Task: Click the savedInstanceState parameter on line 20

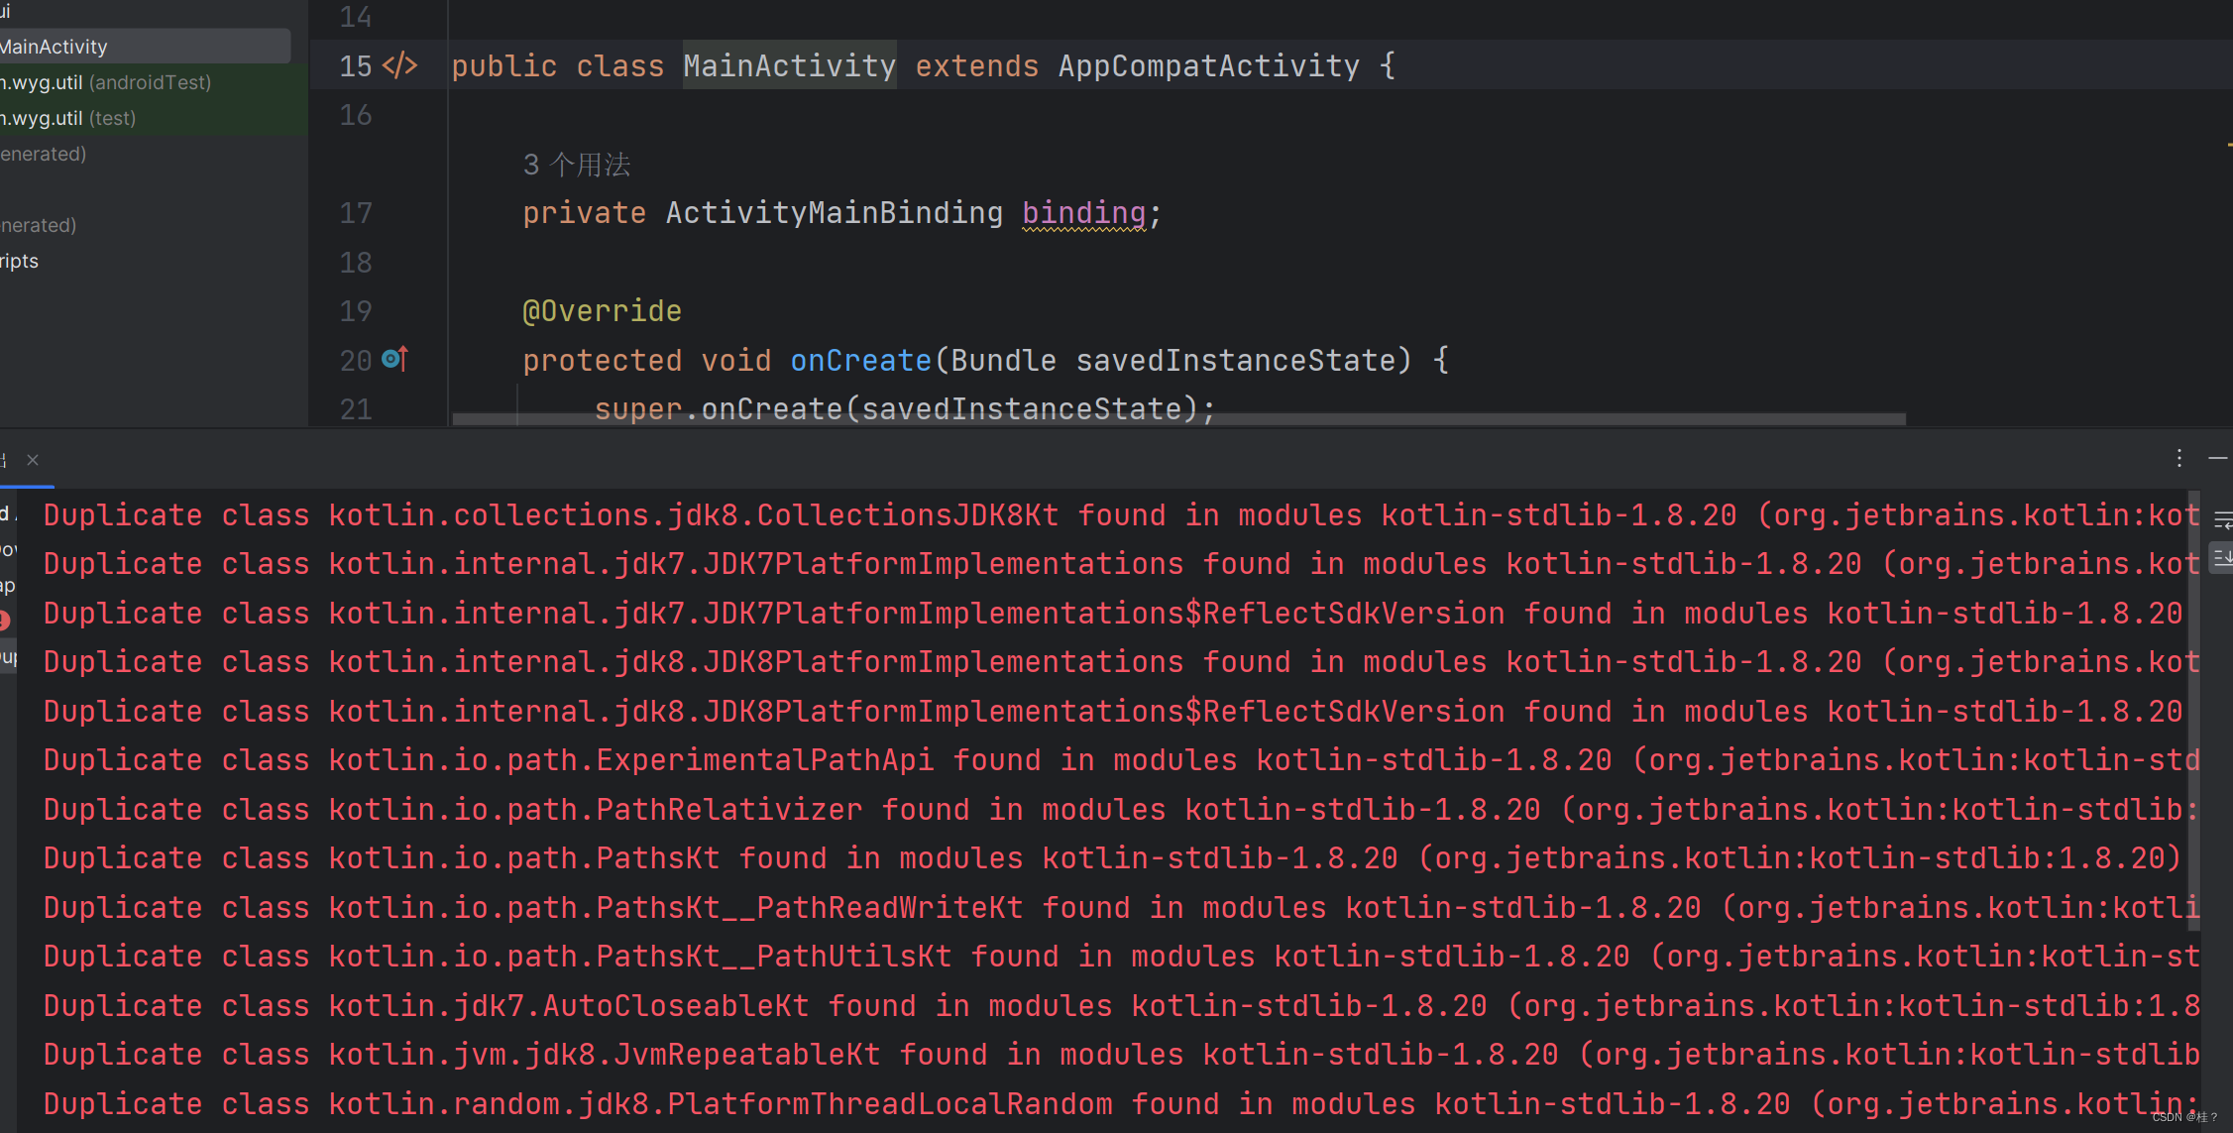Action: point(1237,360)
